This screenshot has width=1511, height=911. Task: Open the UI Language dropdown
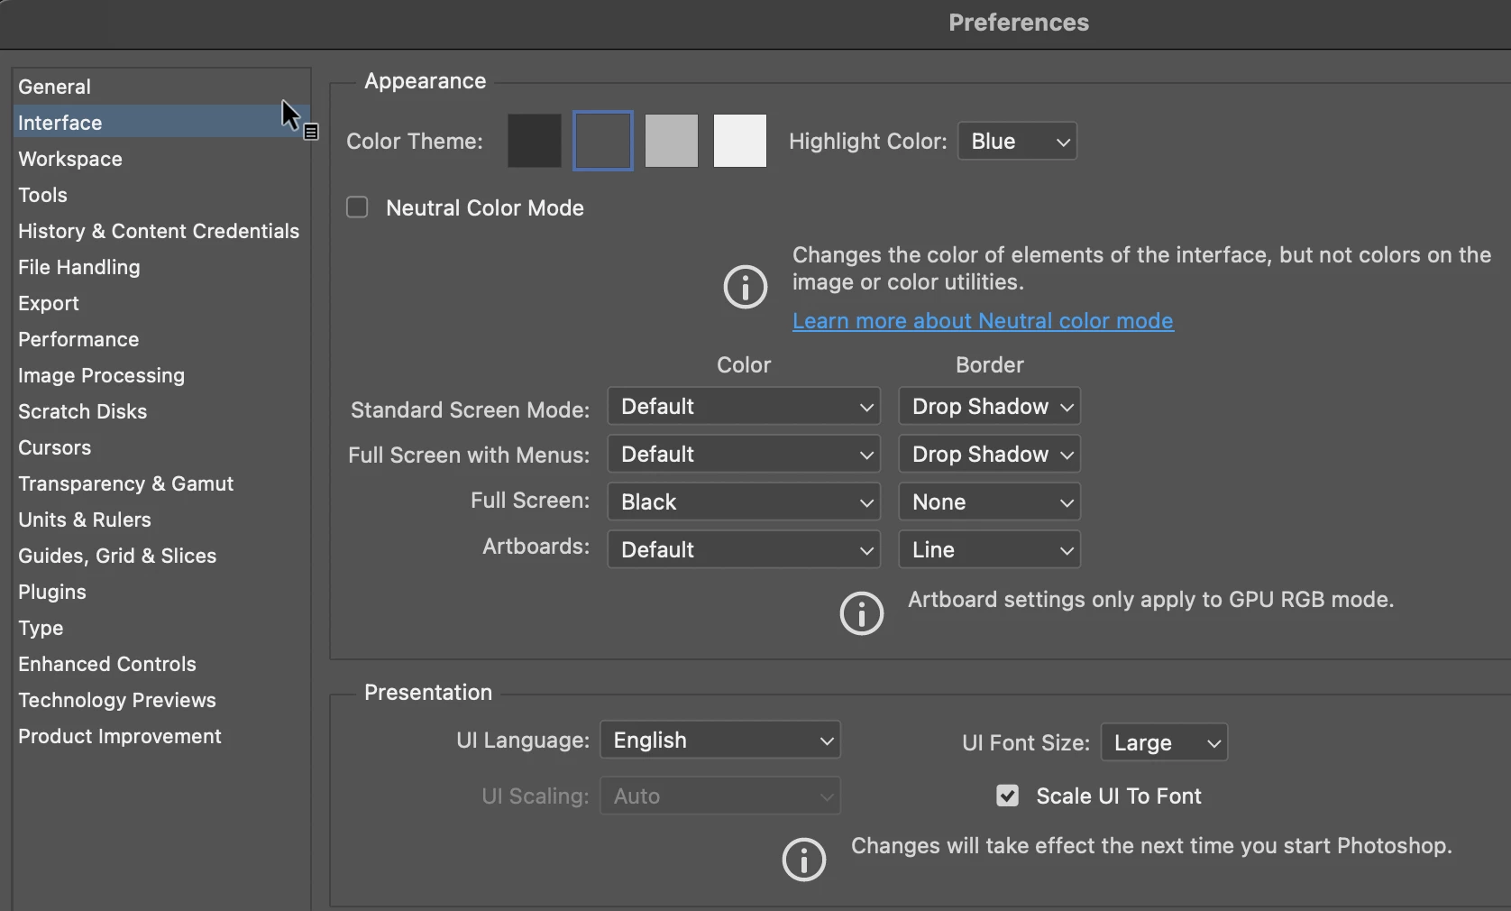coord(720,741)
